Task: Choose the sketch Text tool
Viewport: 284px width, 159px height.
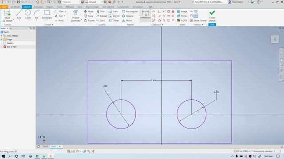Action: (x=59, y=16)
